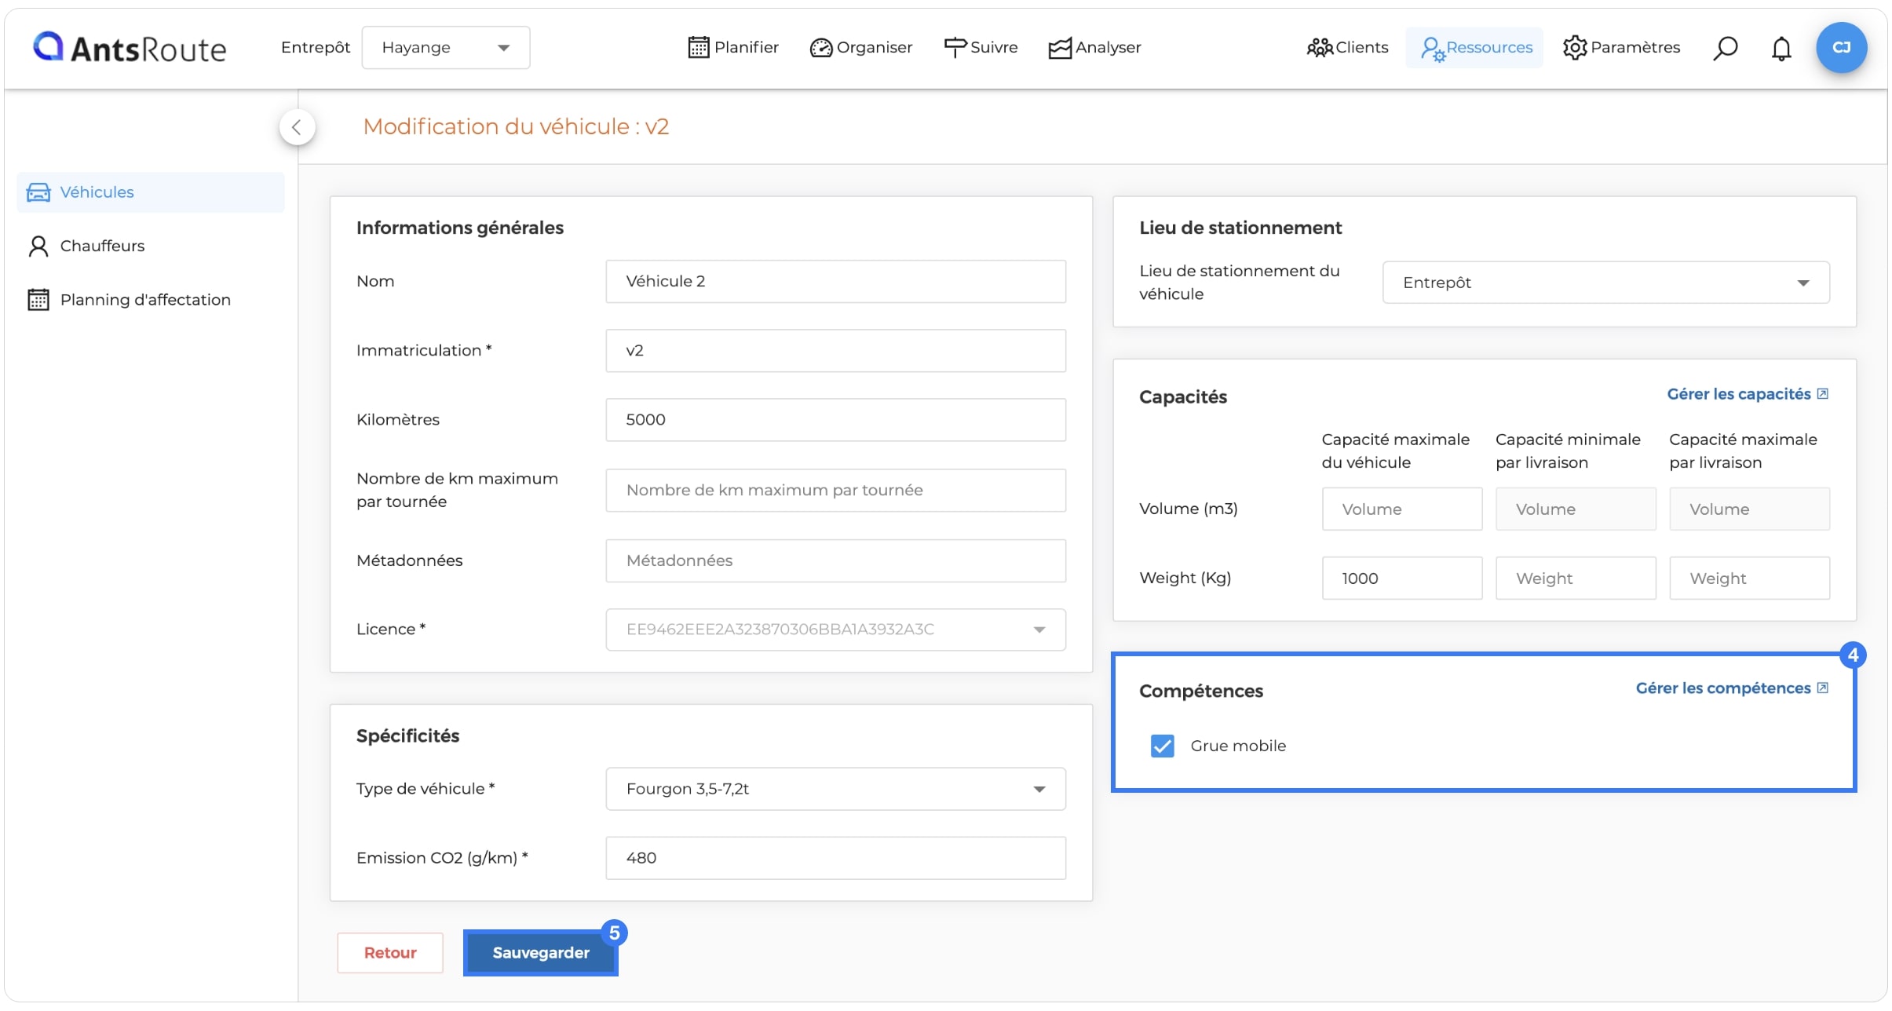Click the AntsRoute logo
This screenshot has height=1011, width=1892.
[130, 48]
